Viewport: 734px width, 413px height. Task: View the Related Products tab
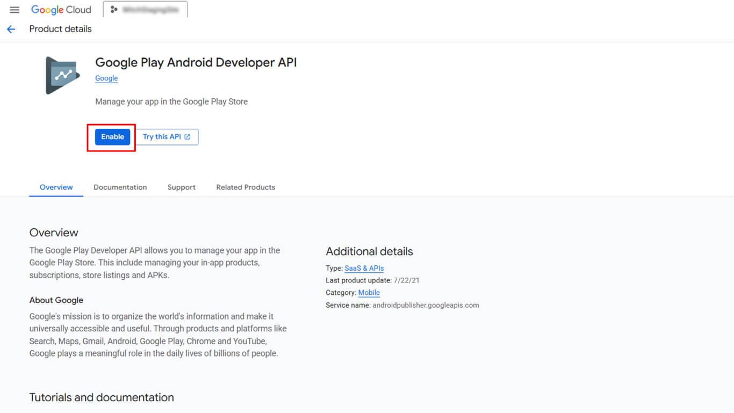[x=246, y=187]
